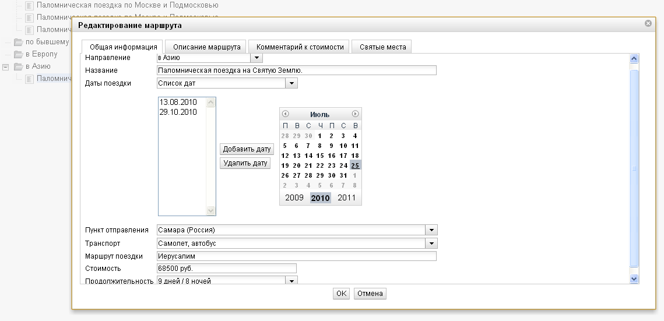Switch to «Описание маршрута» tab
The width and height of the screenshot is (664, 321).
coord(206,47)
